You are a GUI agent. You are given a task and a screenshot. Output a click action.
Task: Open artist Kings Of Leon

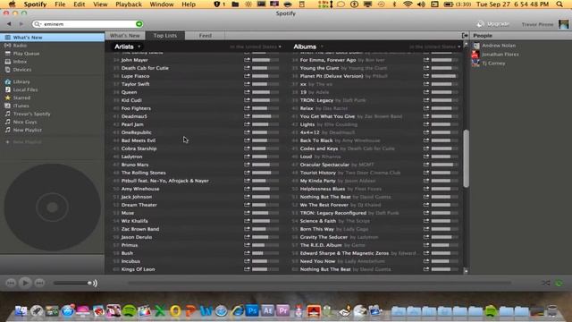pyautogui.click(x=138, y=269)
